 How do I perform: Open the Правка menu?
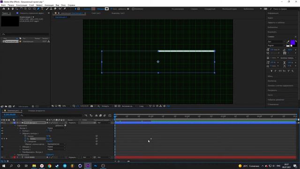tap(11, 5)
